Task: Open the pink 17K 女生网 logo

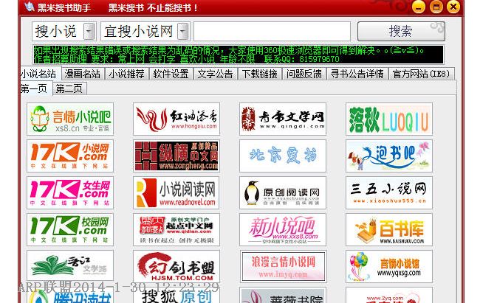Action: point(70,192)
